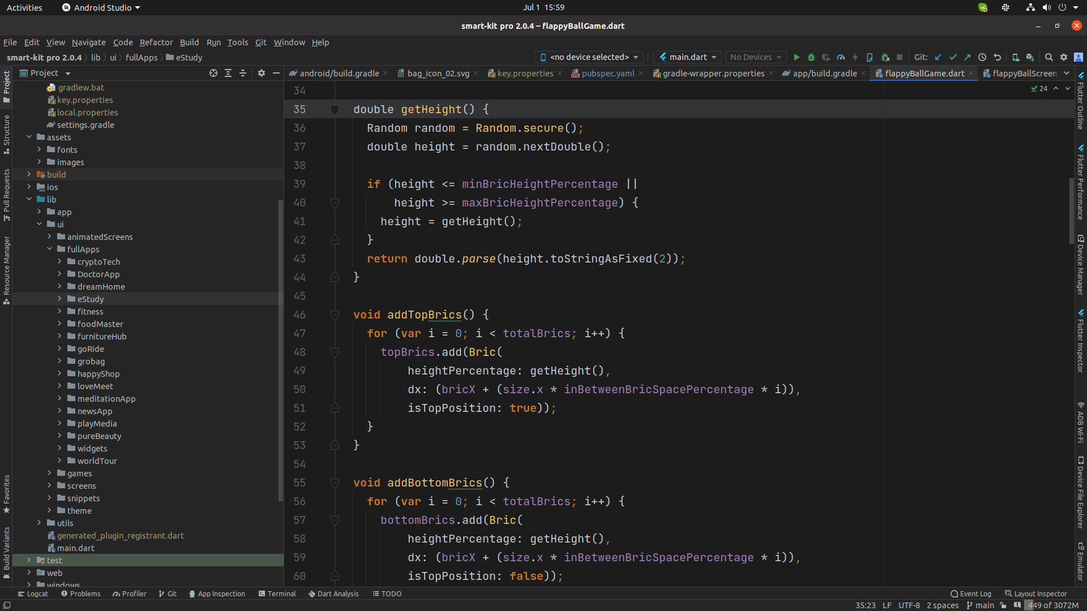Toggle the Flutter Inspector side panel
Screen dimensions: 1087x611
click(x=1081, y=341)
